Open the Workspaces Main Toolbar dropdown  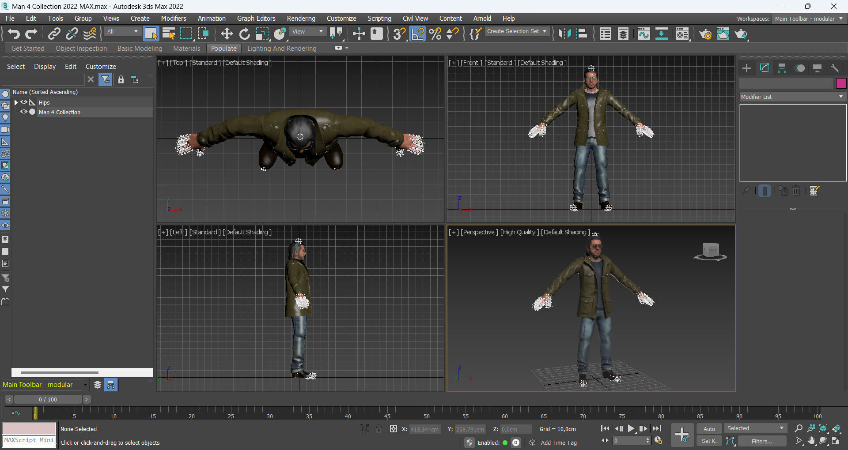(x=809, y=19)
